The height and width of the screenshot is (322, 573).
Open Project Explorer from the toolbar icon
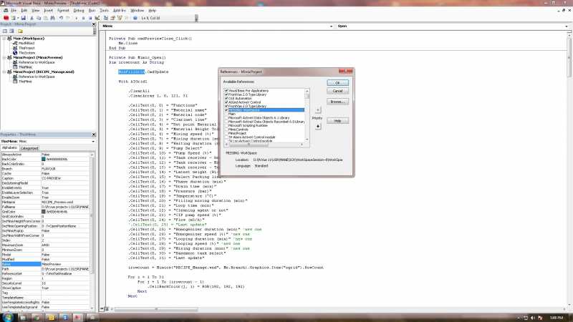click(105, 18)
